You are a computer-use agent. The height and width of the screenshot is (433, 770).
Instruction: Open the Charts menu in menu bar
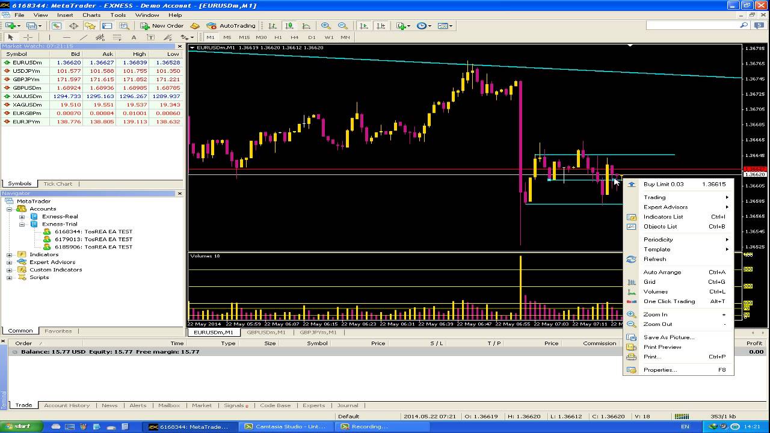point(91,15)
